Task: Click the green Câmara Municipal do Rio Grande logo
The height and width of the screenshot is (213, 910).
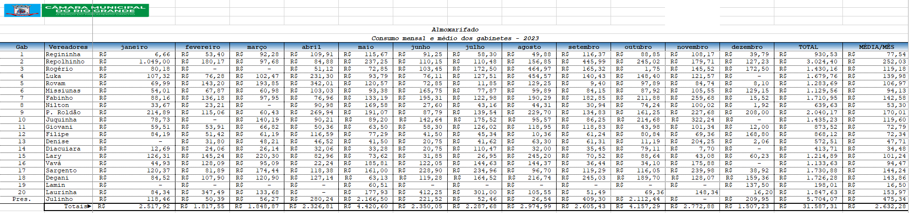Action: pyautogui.click(x=95, y=10)
